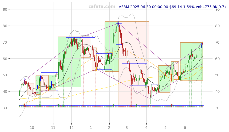Image resolution: width=229 pixels, height=132 pixels.
Task: Click left y-axis label 70
Action: click(5, 42)
